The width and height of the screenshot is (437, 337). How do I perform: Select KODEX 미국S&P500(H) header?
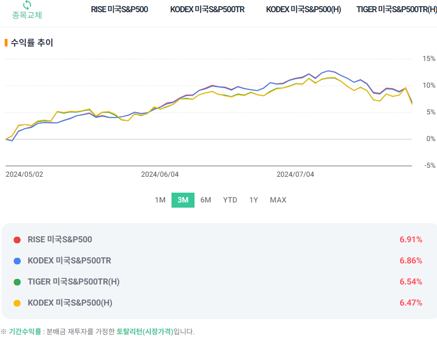[x=303, y=9]
